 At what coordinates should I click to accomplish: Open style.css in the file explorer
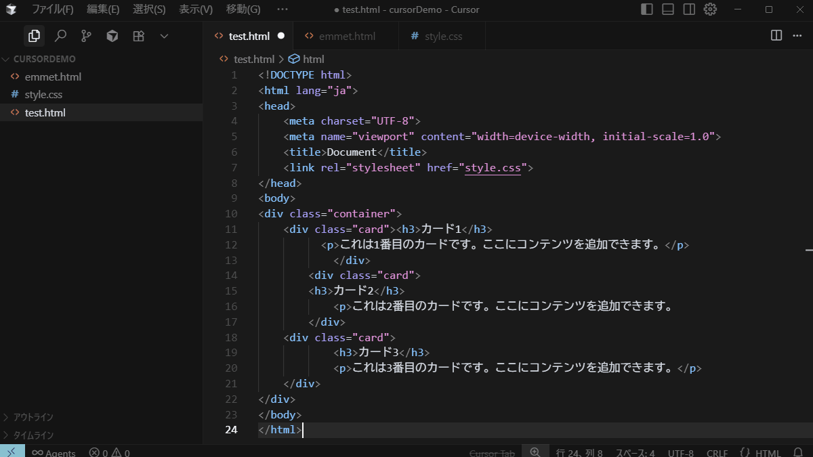tap(102, 95)
